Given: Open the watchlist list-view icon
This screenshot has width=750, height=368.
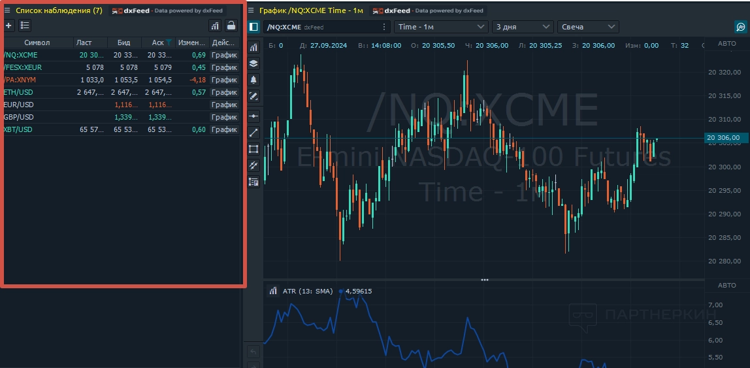Looking at the screenshot, I should pyautogui.click(x=25, y=25).
